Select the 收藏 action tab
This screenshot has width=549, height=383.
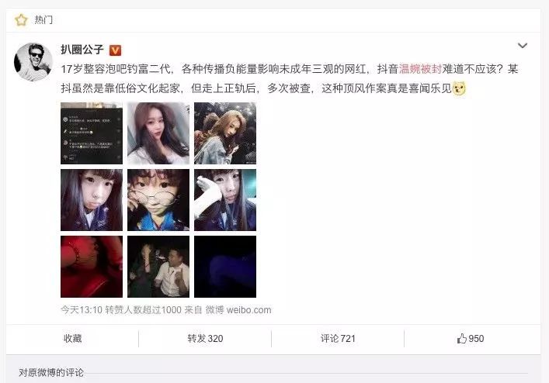72,338
